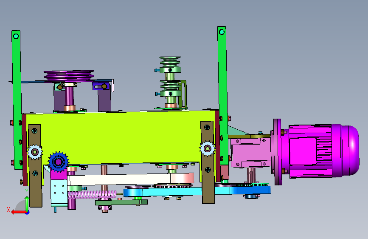Select the white sprocket on the left leg plate
The height and width of the screenshot is (239, 368).
point(35,152)
